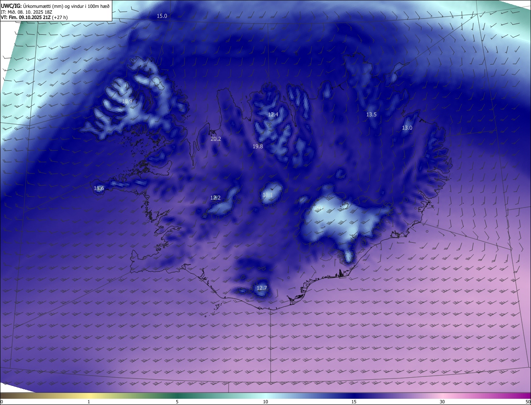Click the 10.9 value over the Westfjords
This screenshot has height=405, width=531.
[x=127, y=101]
